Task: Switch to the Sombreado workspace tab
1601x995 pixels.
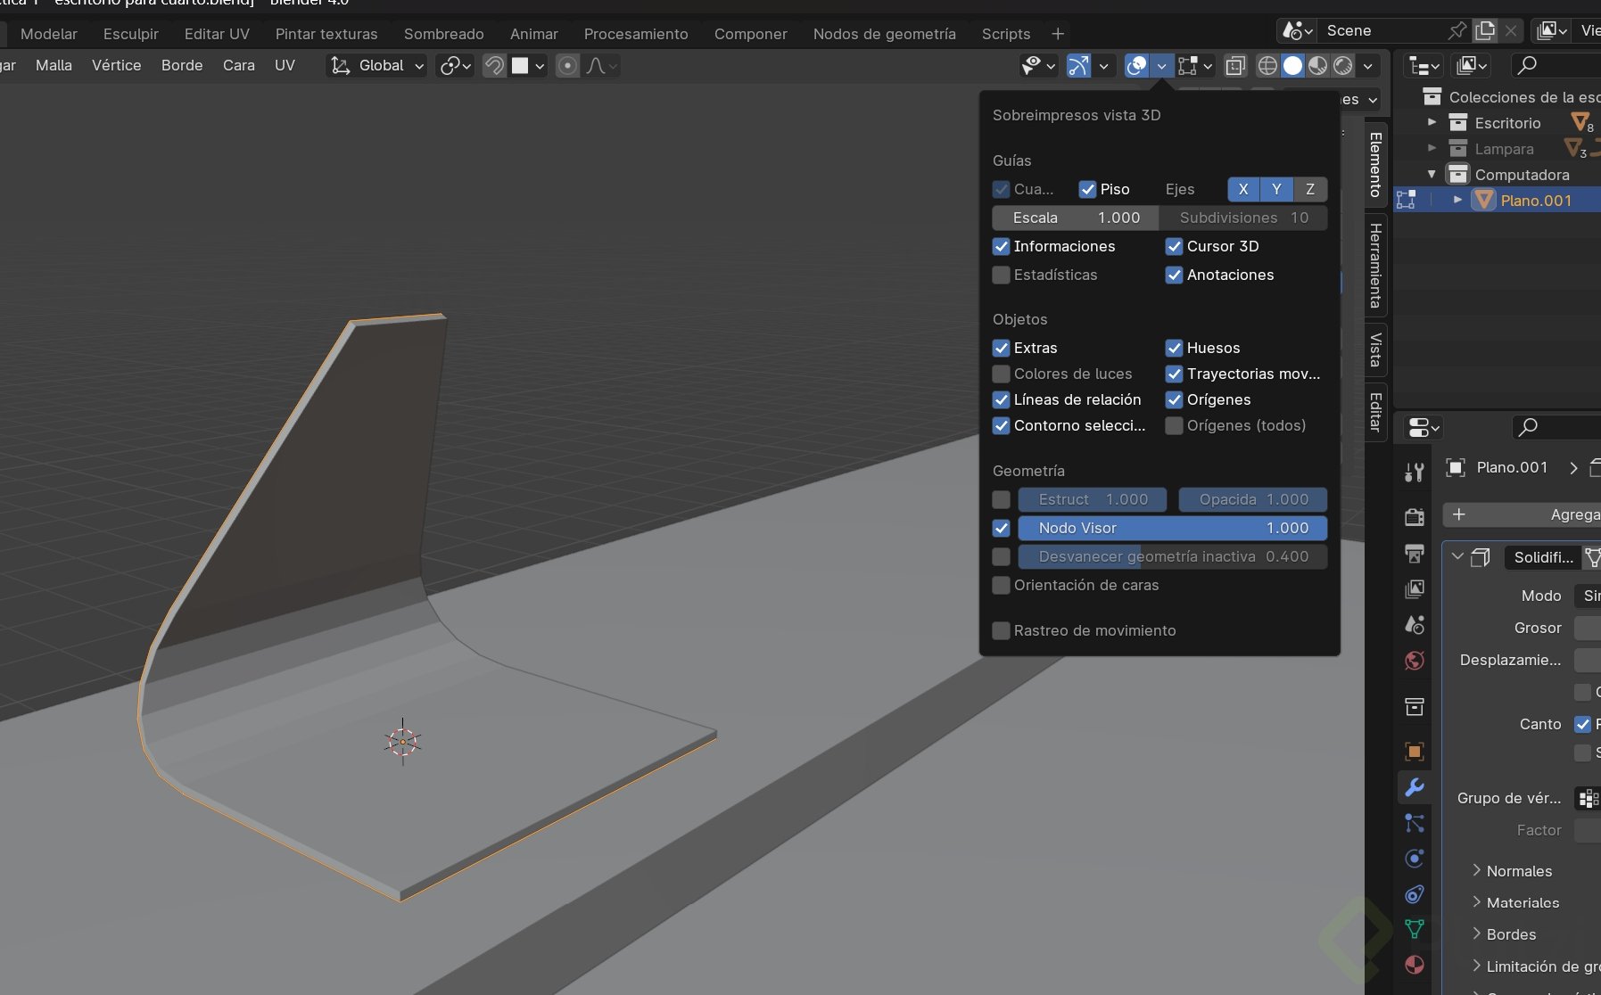Action: [x=443, y=34]
